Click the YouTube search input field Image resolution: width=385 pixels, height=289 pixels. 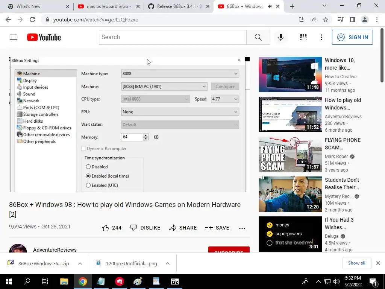tap(173, 37)
